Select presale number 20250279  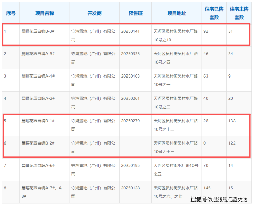[131, 121]
